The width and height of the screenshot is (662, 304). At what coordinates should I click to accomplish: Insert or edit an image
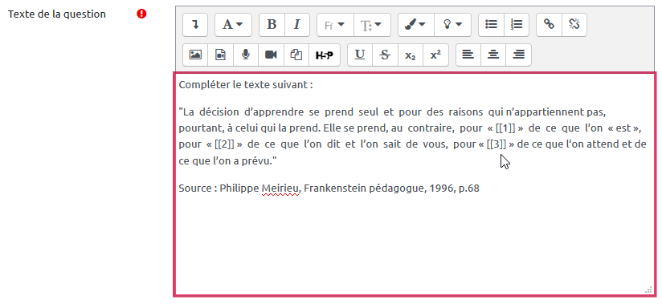(x=195, y=55)
